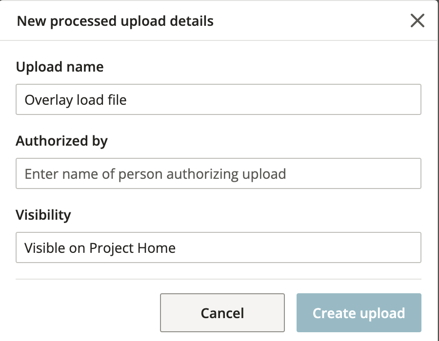This screenshot has width=439, height=341.
Task: Click the Visibility label
Action: (x=44, y=215)
